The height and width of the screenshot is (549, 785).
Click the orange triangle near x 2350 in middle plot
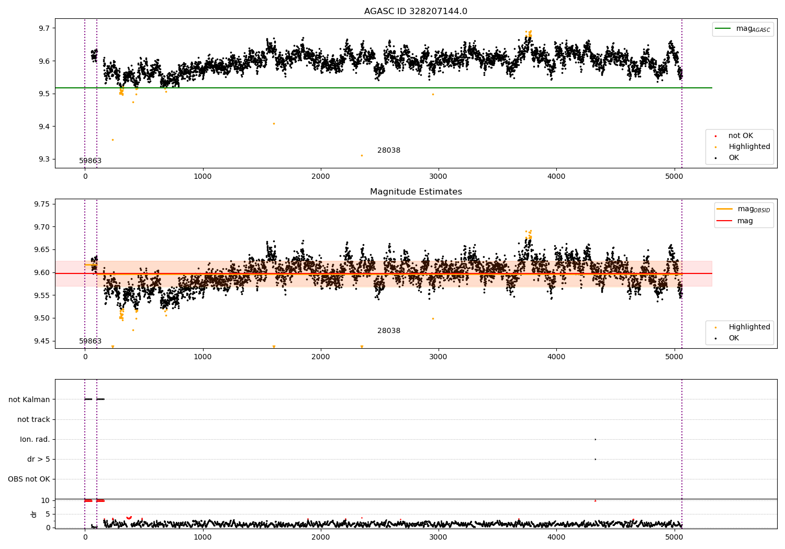tap(362, 347)
